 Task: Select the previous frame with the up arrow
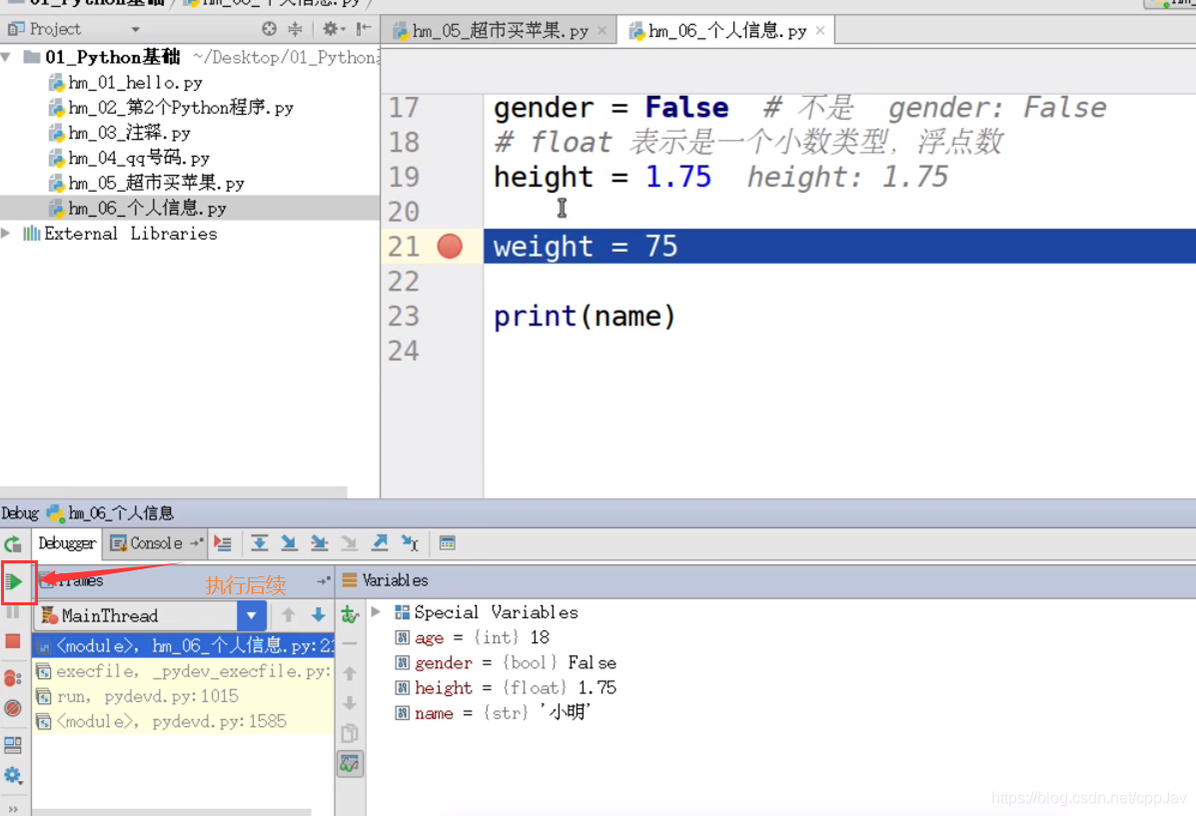pos(289,614)
